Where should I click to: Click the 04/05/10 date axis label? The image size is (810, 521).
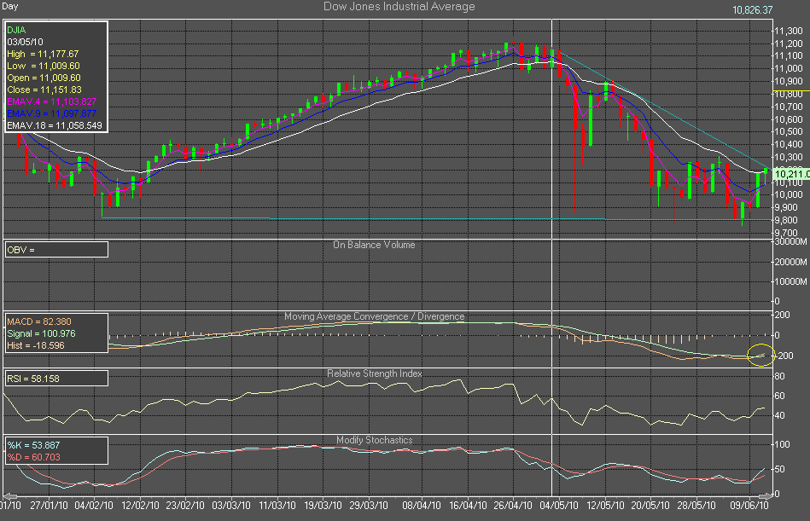click(559, 506)
